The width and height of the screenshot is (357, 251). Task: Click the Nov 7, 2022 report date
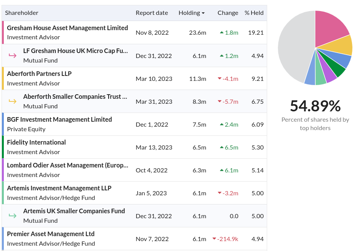(x=152, y=239)
